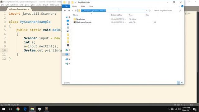Click the search magnifier icon
The image size is (199, 112).
(x=180, y=11)
